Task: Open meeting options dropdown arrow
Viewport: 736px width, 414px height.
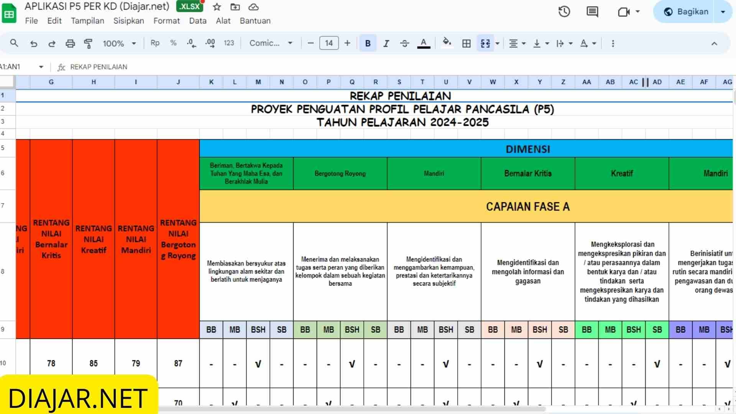Action: 638,11
